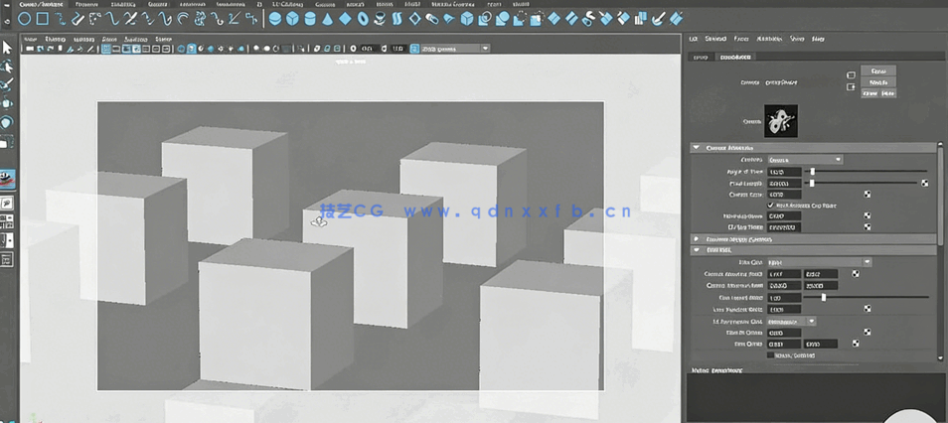Screen dimensions: 948x423
Task: Switch to the first camera transform tab
Action: 701,57
